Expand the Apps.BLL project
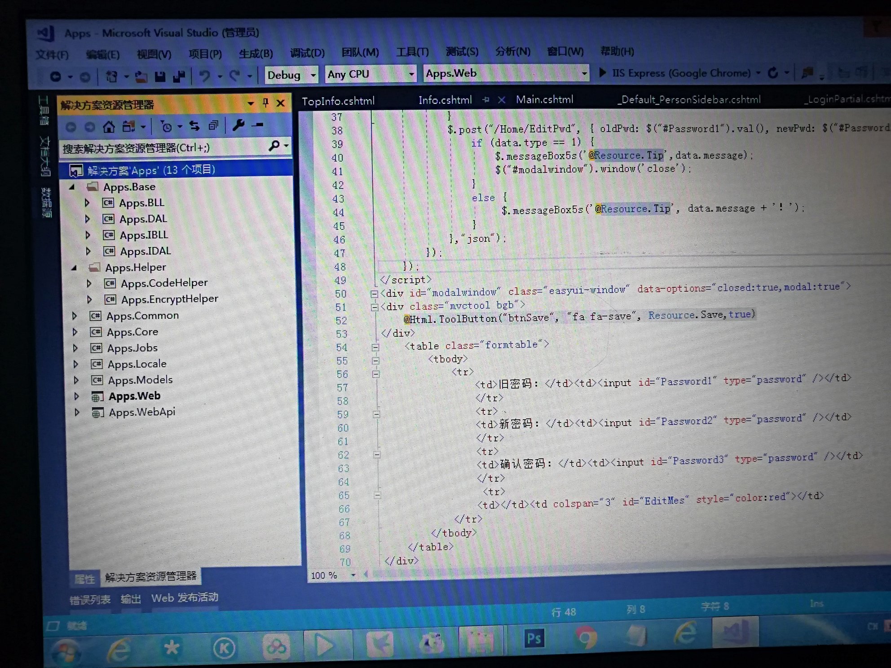The image size is (891, 668). [88, 203]
